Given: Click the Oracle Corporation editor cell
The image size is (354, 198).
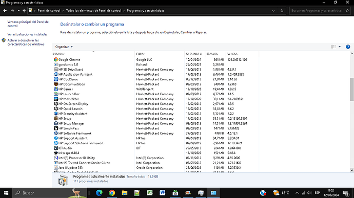Looking at the screenshot, I should [150, 168].
